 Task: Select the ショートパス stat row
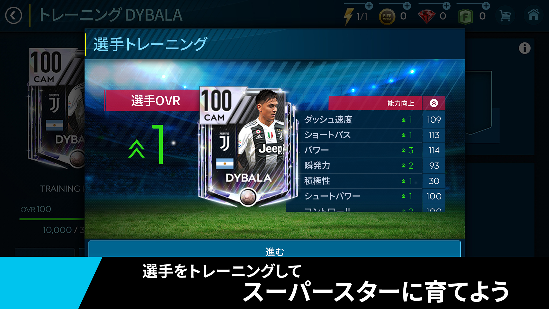click(x=371, y=135)
